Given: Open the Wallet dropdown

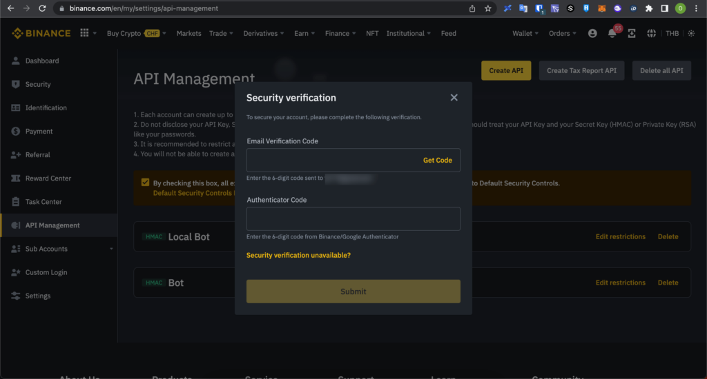Looking at the screenshot, I should pos(525,33).
